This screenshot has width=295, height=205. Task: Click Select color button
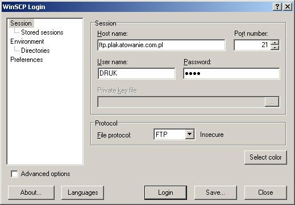[265, 157]
